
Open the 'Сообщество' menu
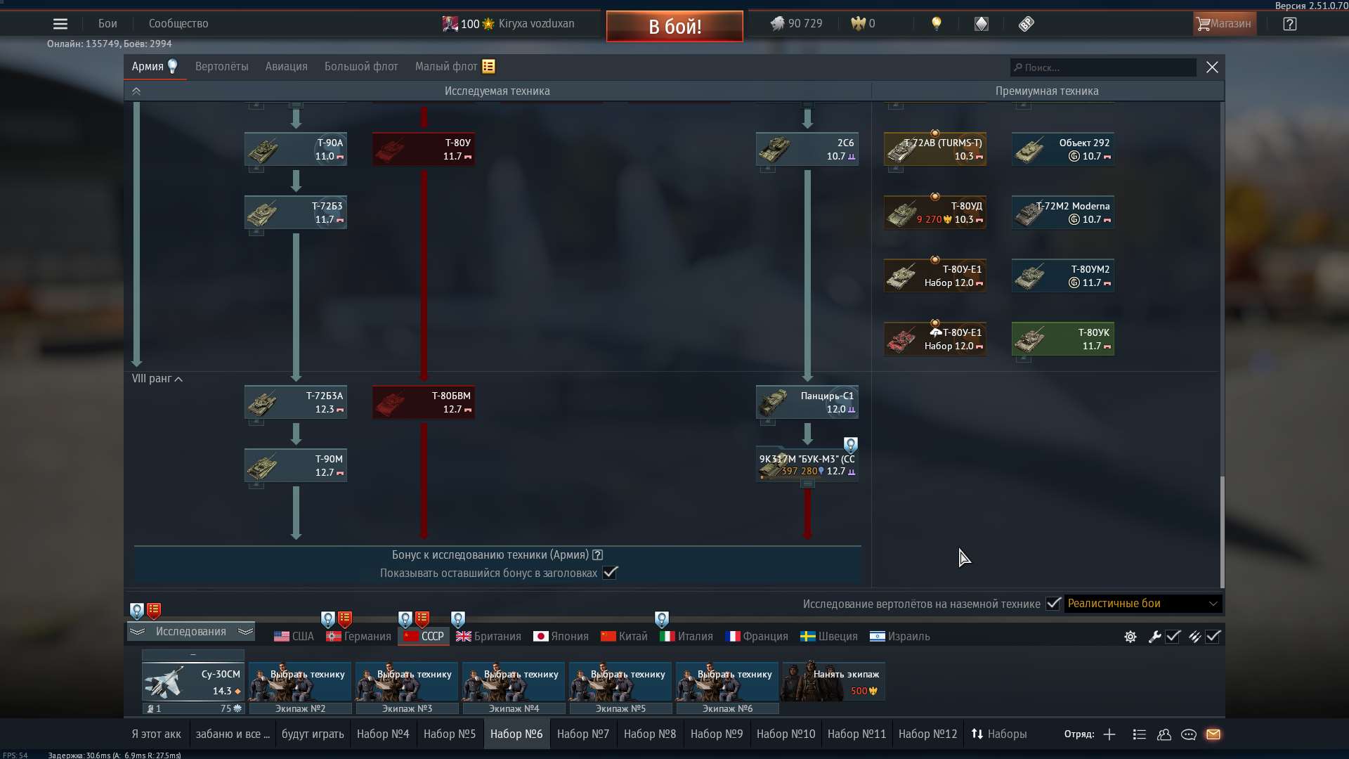click(178, 23)
